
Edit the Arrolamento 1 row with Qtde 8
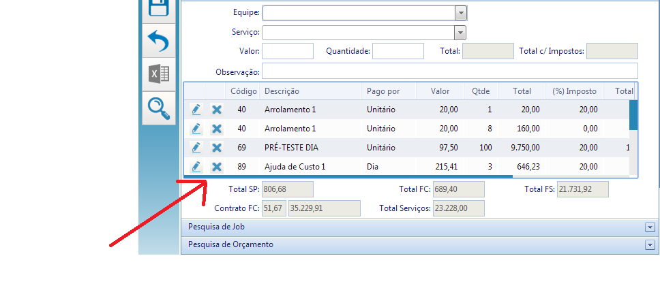[x=196, y=129]
